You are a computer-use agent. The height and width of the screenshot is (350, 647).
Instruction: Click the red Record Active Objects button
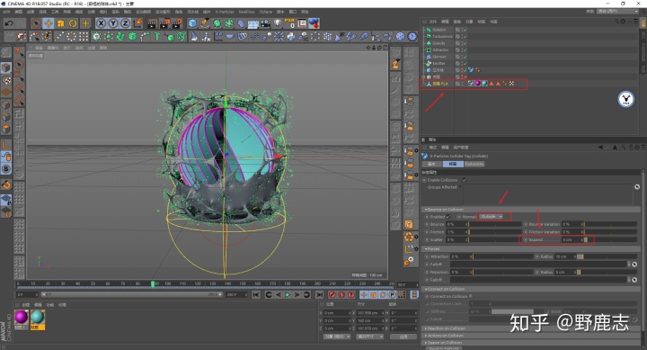[332, 294]
